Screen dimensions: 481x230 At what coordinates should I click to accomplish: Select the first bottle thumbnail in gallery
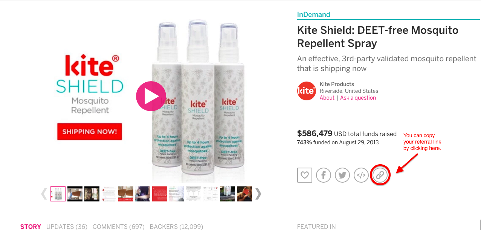58,194
